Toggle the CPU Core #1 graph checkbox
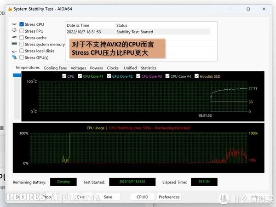 click(x=79, y=76)
